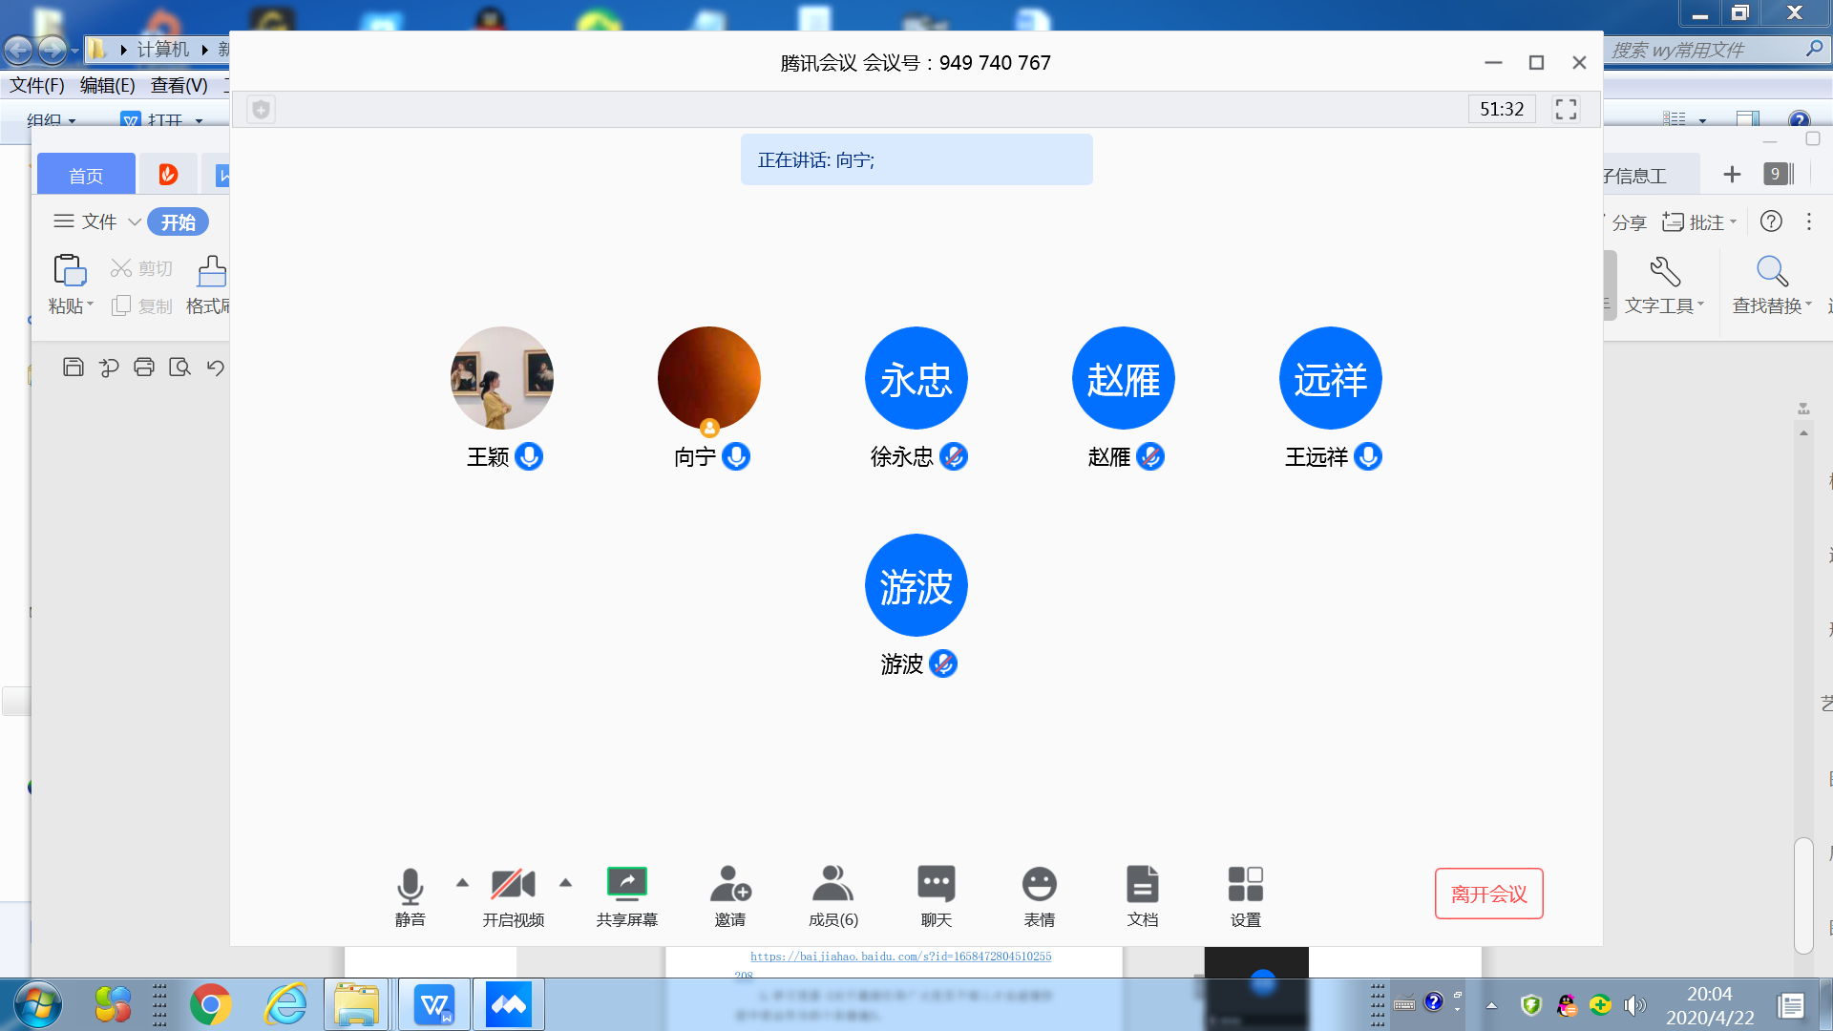
Task: Show hidden tray icons arrow
Action: (1491, 1005)
